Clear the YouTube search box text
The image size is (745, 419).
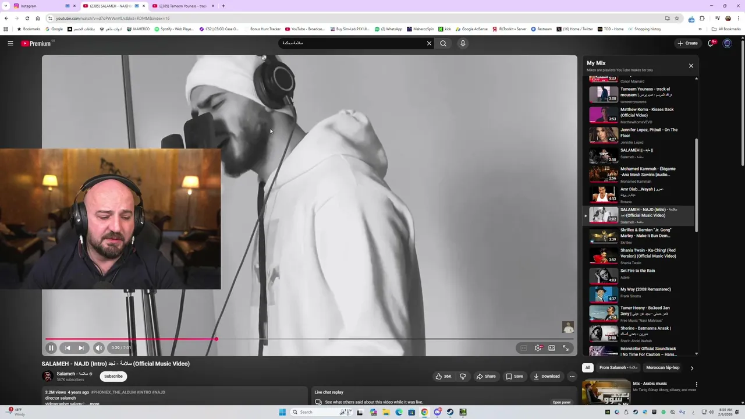429,43
